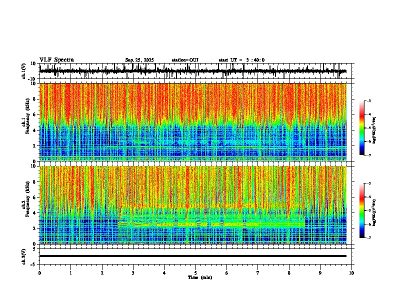Click time axis tick label '0'
Image resolution: width=396 pixels, height=306 pixels.
coord(39,273)
